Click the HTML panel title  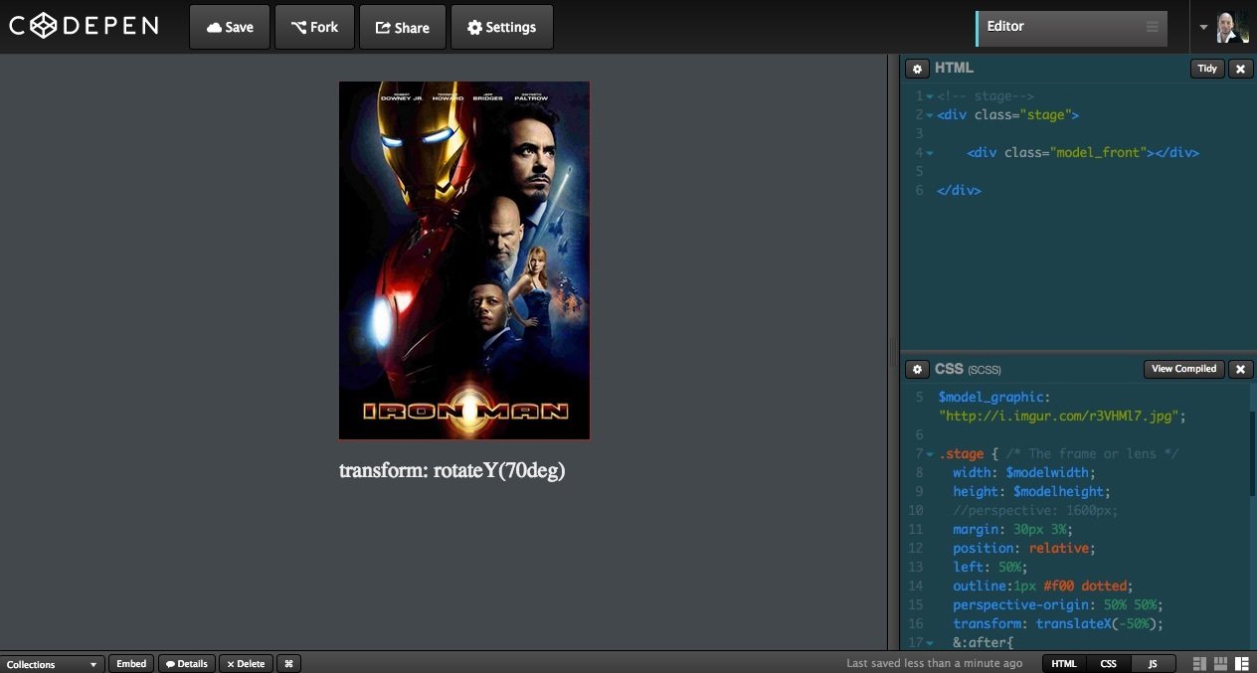(954, 69)
